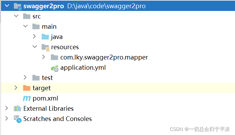Click the com.lky.swagger2pro.mapper folder icon
This screenshot has width=235, height=135.
[54, 57]
